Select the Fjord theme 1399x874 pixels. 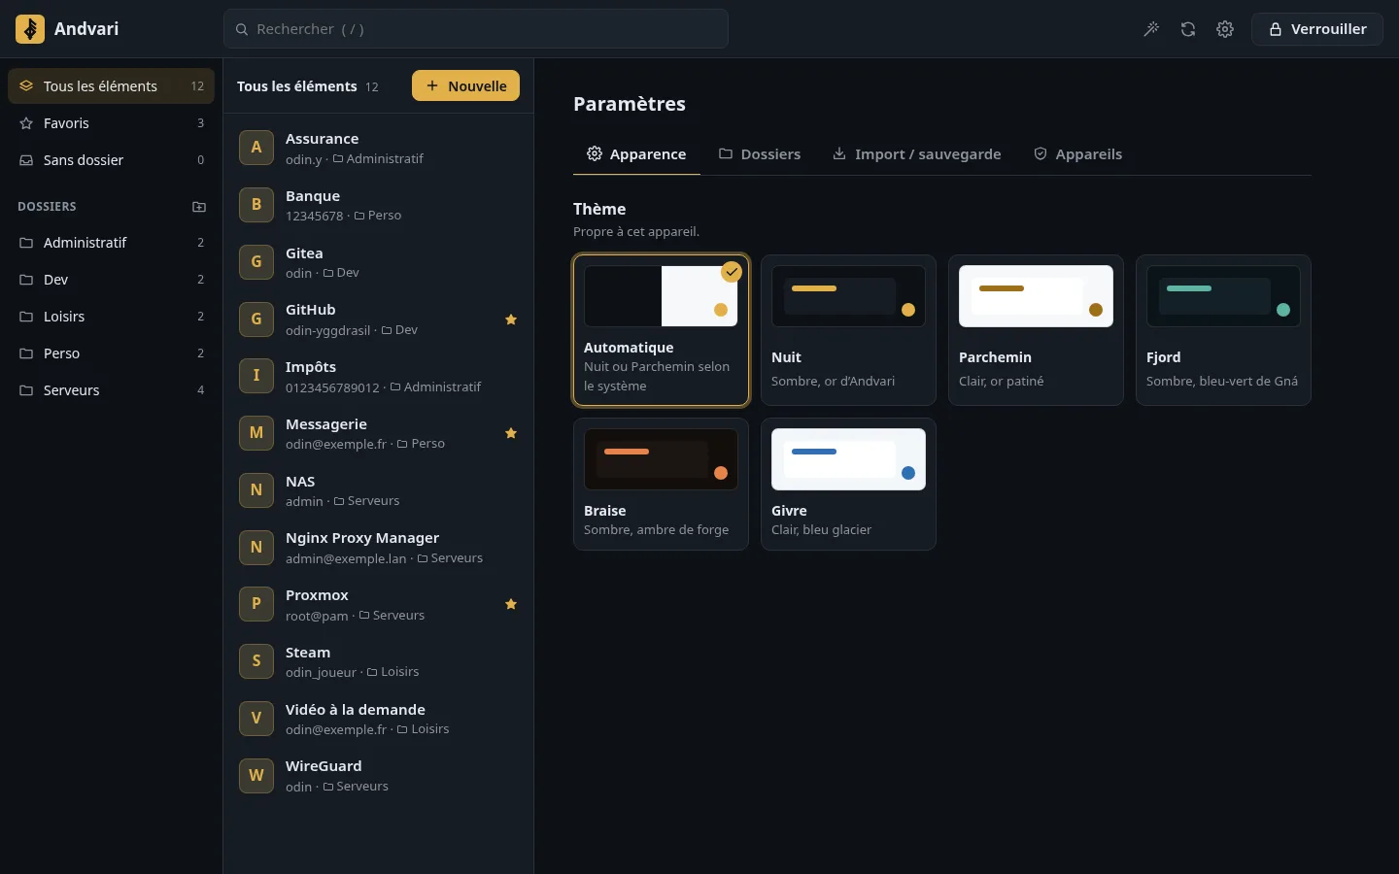pos(1223,330)
